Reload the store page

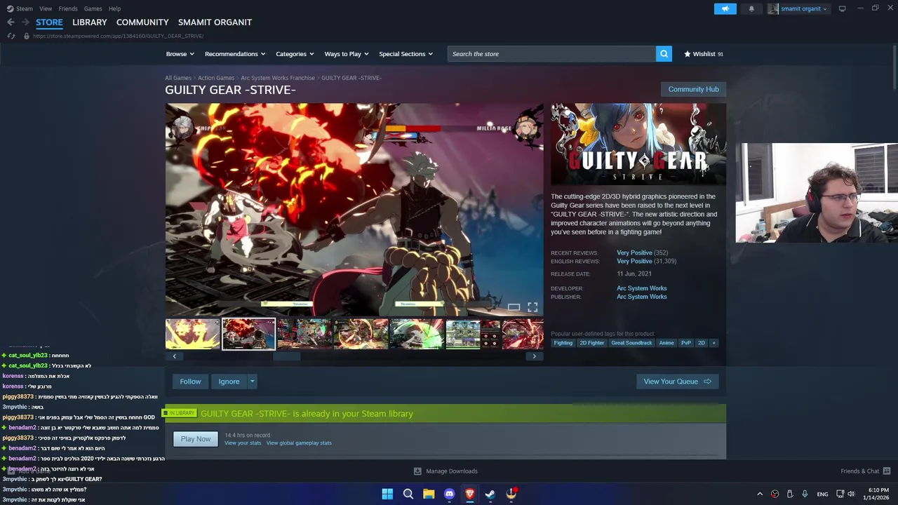[x=11, y=36]
